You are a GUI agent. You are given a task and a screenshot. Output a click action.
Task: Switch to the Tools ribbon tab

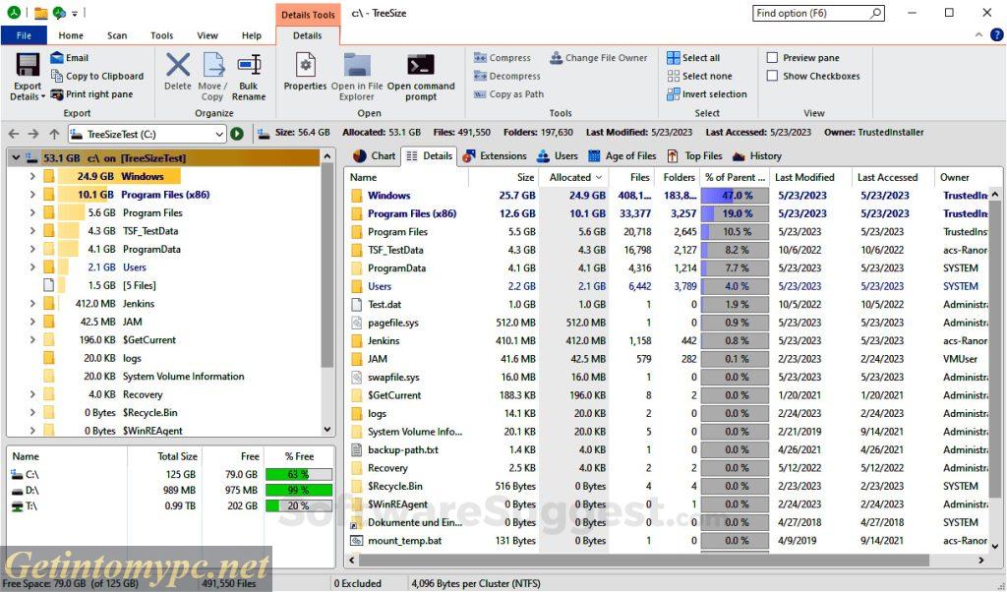[162, 35]
